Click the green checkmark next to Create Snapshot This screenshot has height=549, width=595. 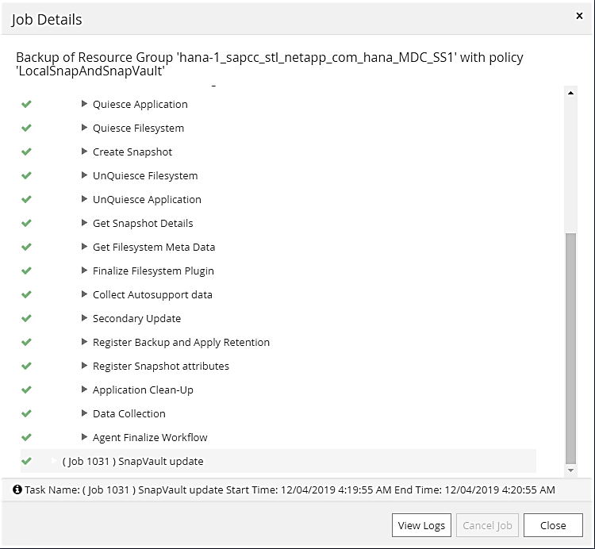pyautogui.click(x=26, y=152)
